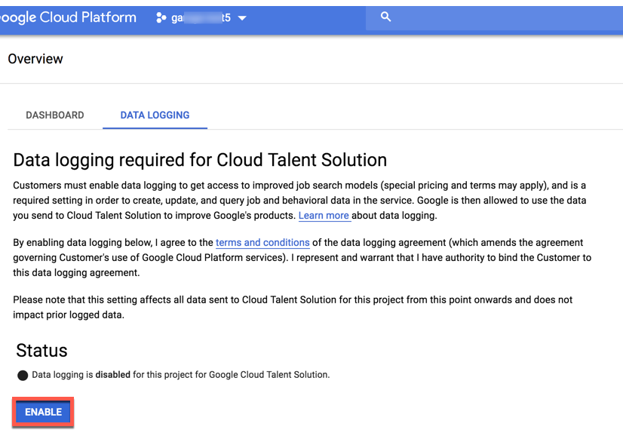Click the Google Cloud Platform logo
Screen dimensions: 623x436
(68, 17)
